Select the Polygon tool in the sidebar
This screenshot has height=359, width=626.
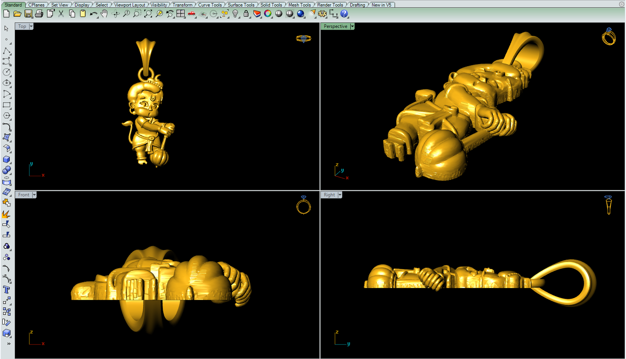pyautogui.click(x=7, y=116)
